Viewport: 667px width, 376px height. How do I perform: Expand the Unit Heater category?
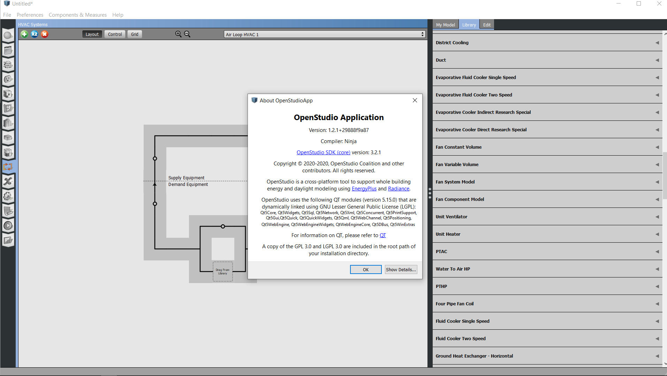tap(547, 234)
